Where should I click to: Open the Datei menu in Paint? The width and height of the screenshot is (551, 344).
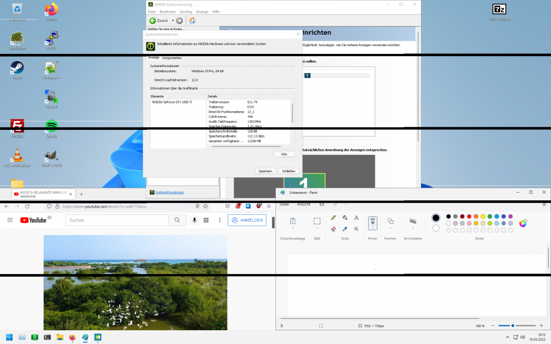284,204
